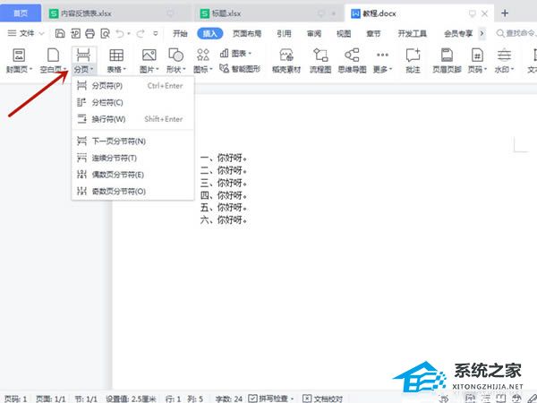Click the export-to-PDF icon beside Save
537x403 pixels.
point(75,33)
